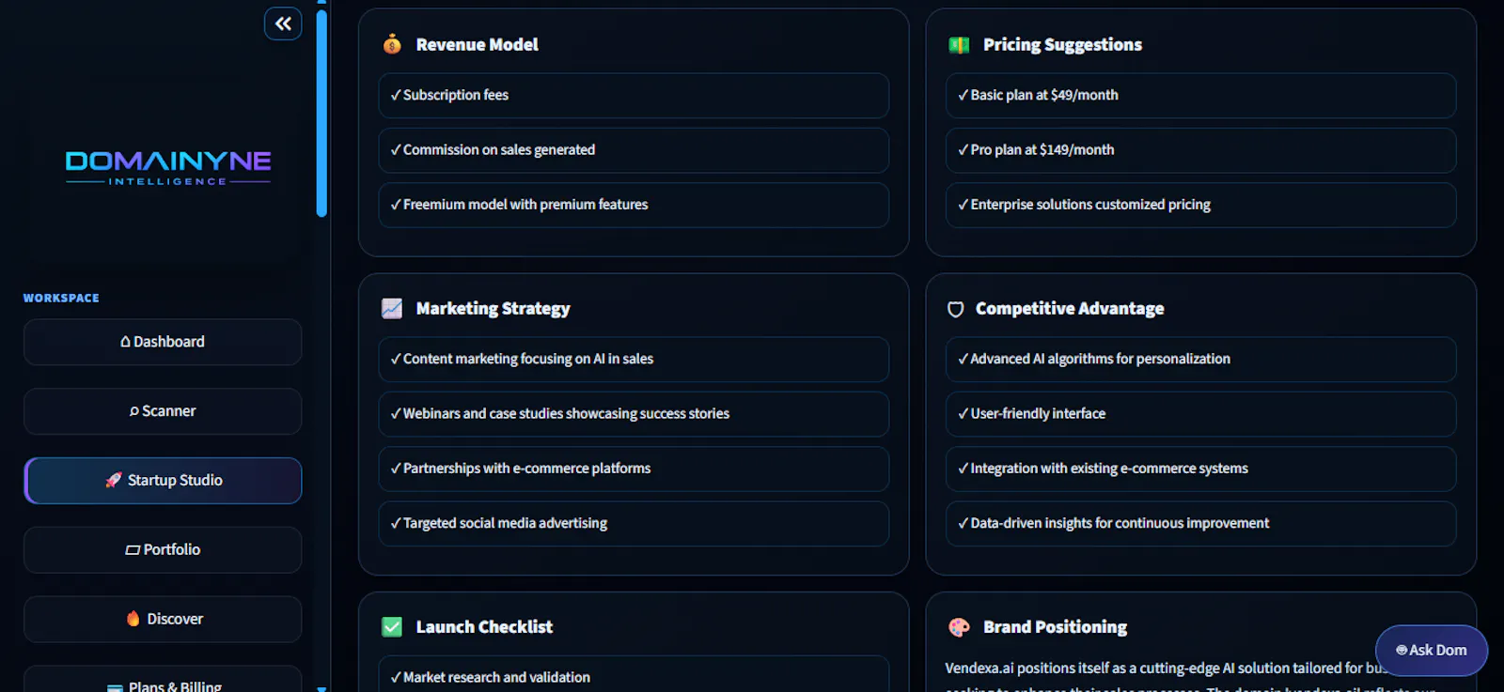This screenshot has width=1504, height=692.
Task: Open the Ask Dom chat button
Action: click(1431, 650)
